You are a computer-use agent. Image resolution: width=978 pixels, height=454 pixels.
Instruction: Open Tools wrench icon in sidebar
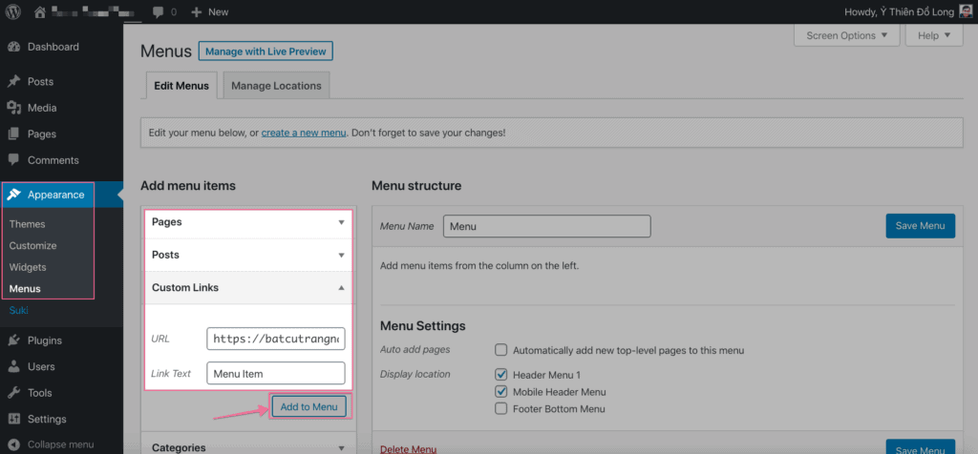click(14, 393)
